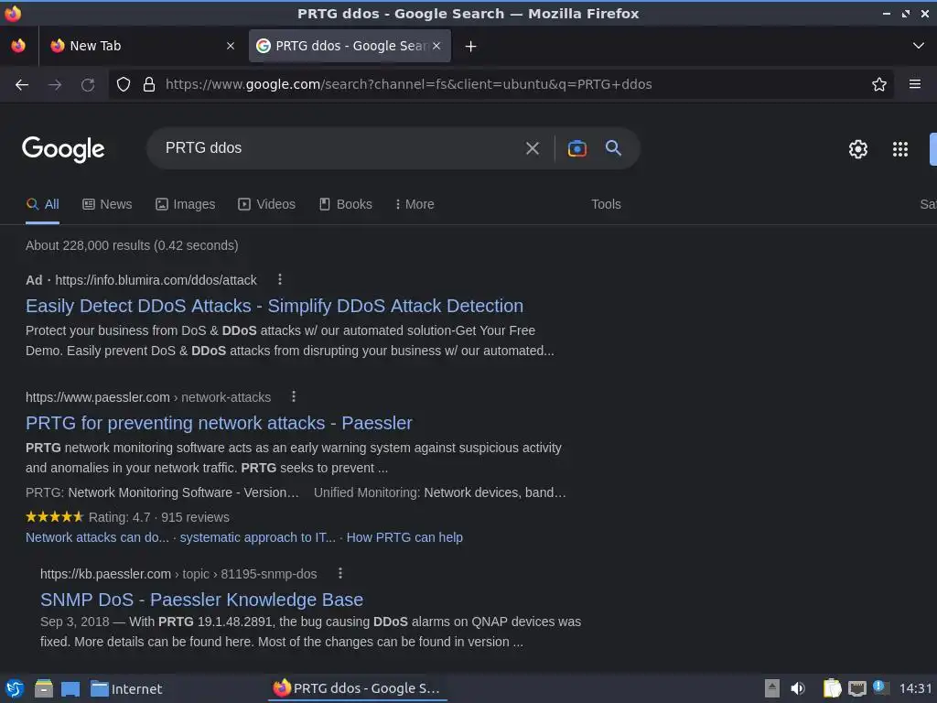Screen dimensions: 937x703
Task: Click the Google logo
Action: point(63,149)
